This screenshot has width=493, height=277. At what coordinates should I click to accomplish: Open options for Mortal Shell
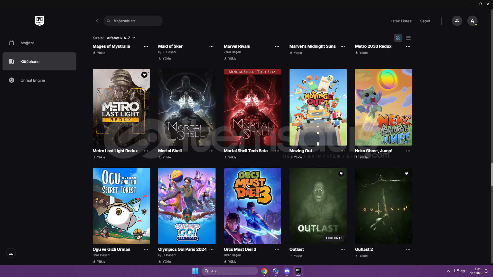[211, 151]
